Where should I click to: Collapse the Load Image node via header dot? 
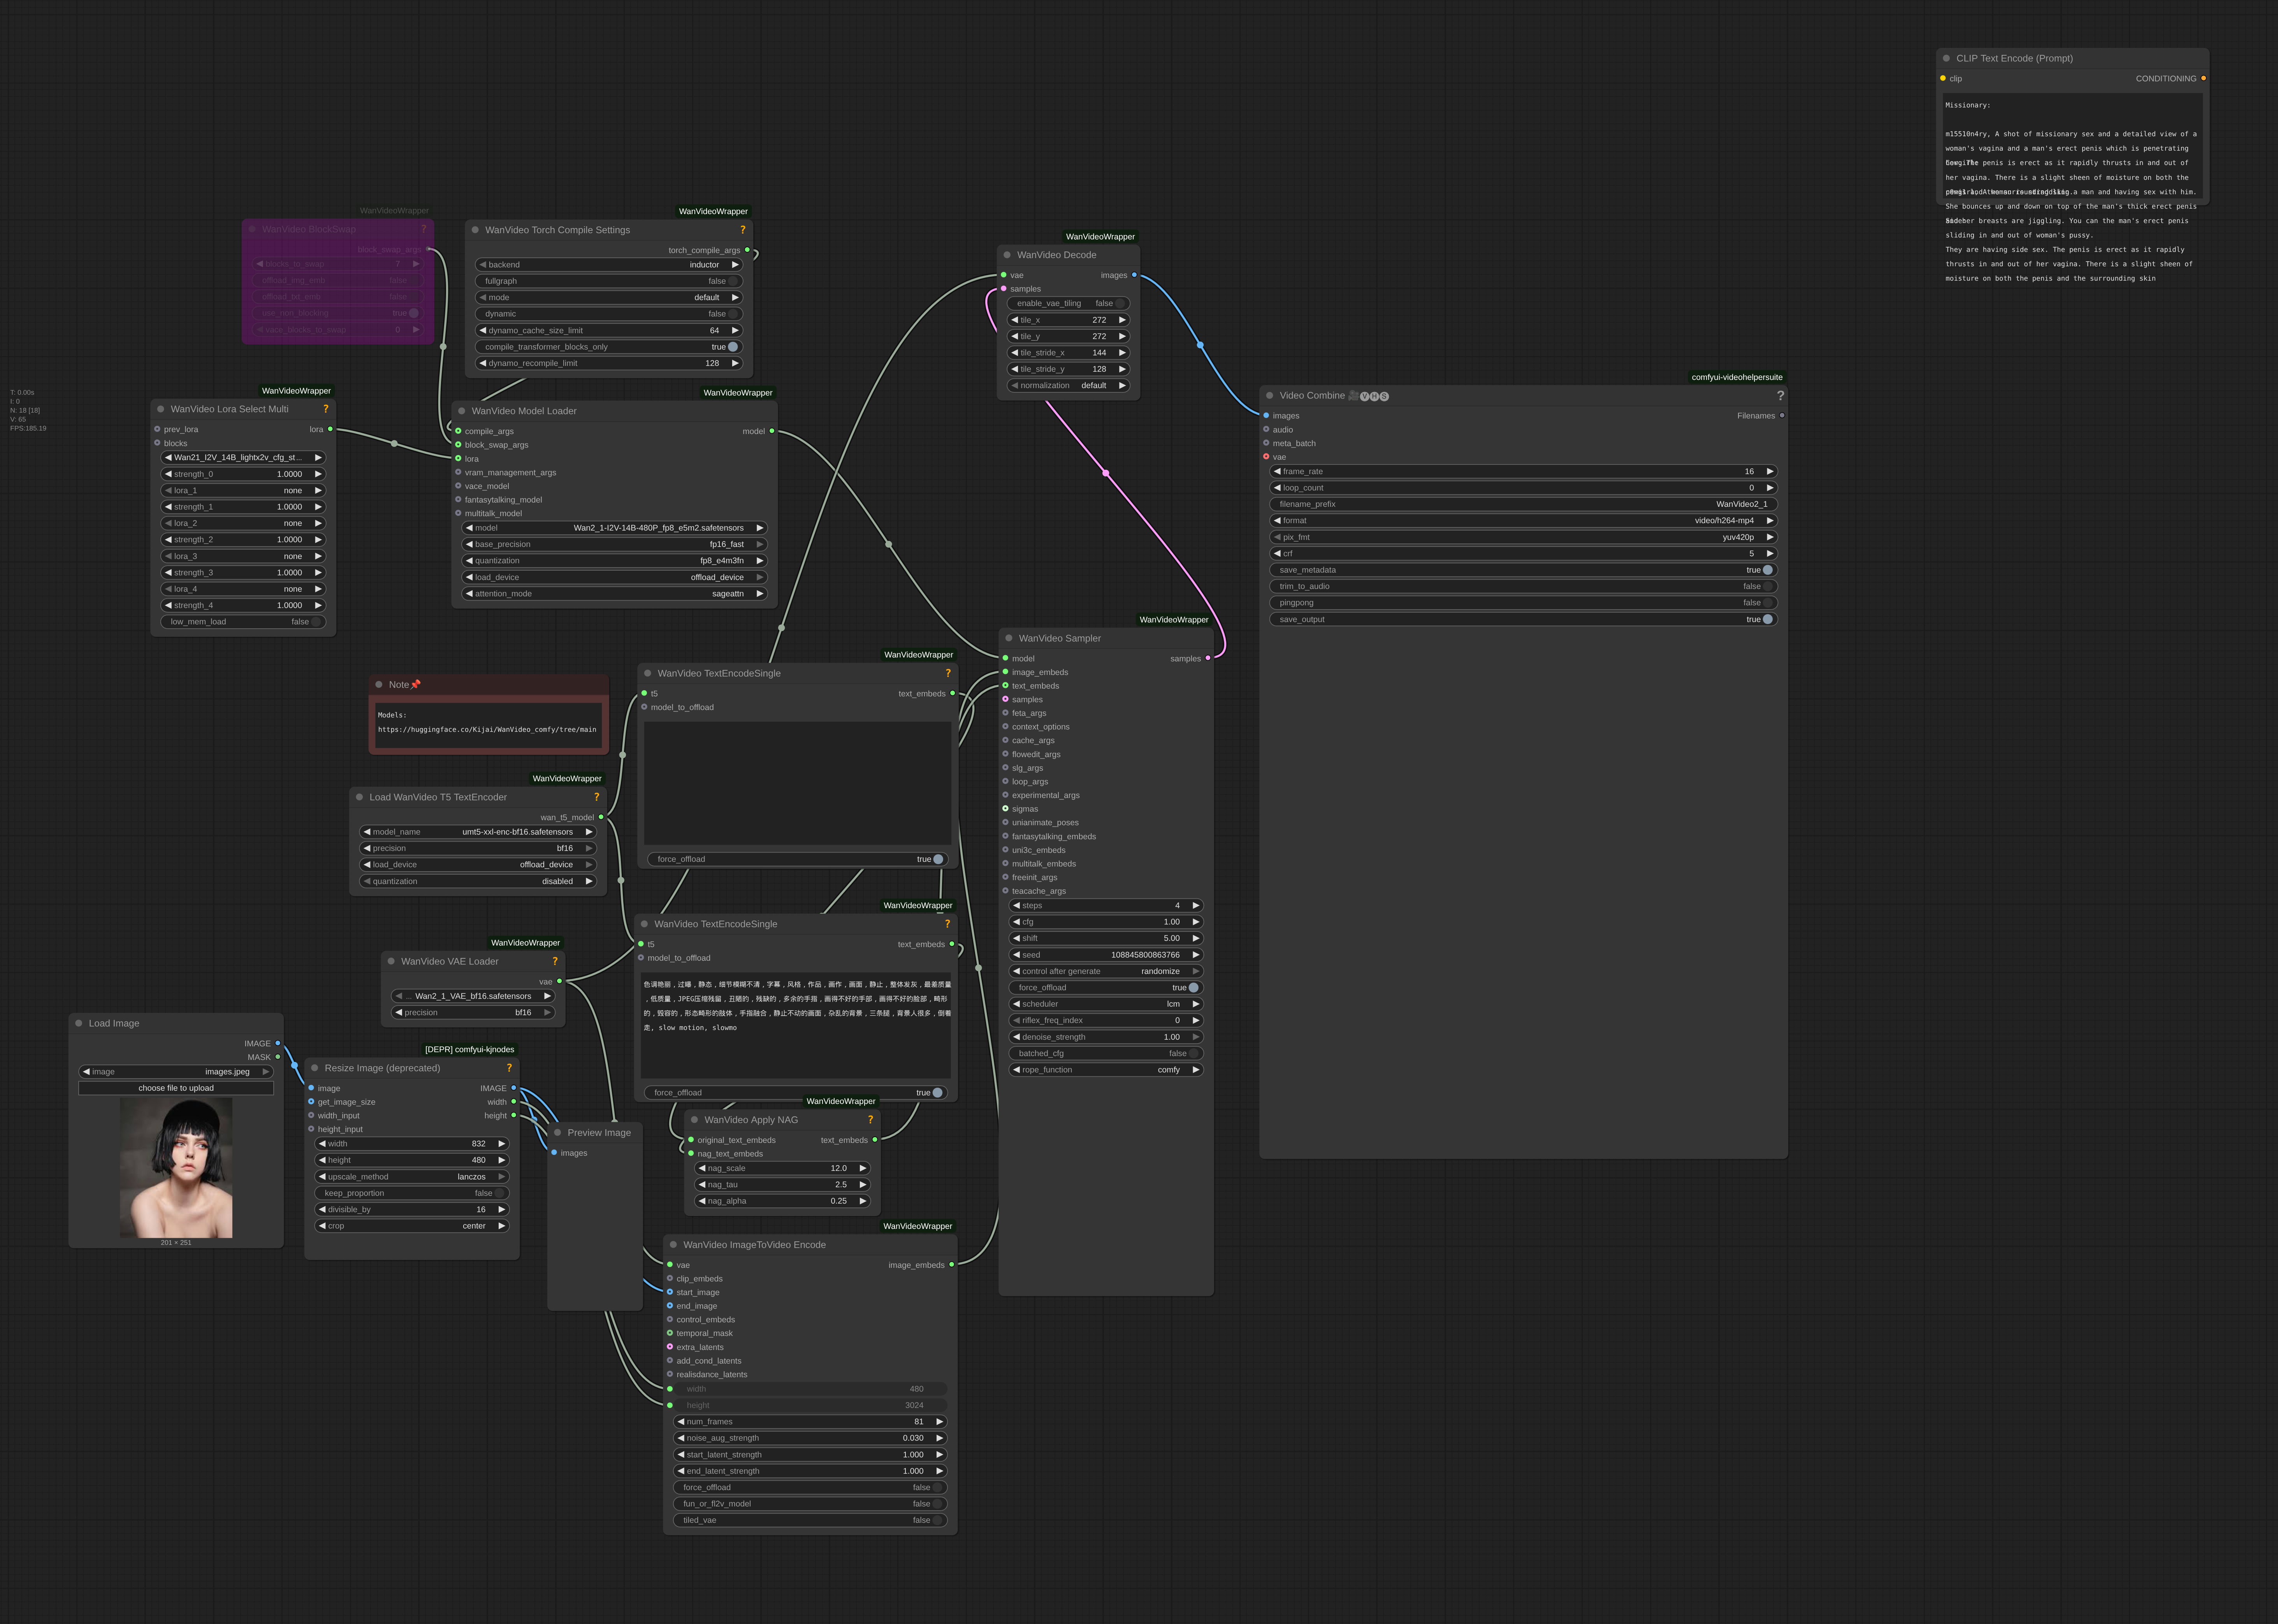coord(79,1023)
